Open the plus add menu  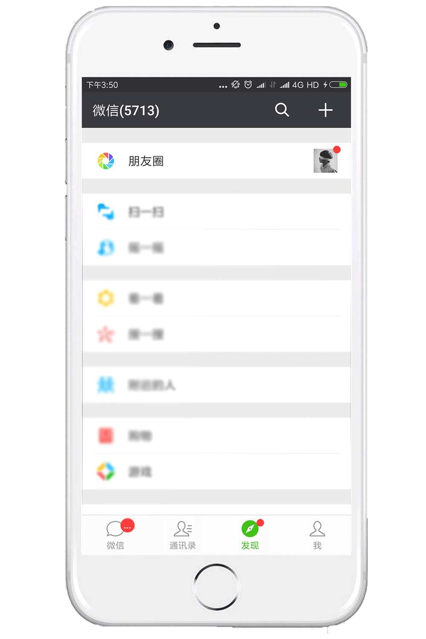tap(325, 110)
